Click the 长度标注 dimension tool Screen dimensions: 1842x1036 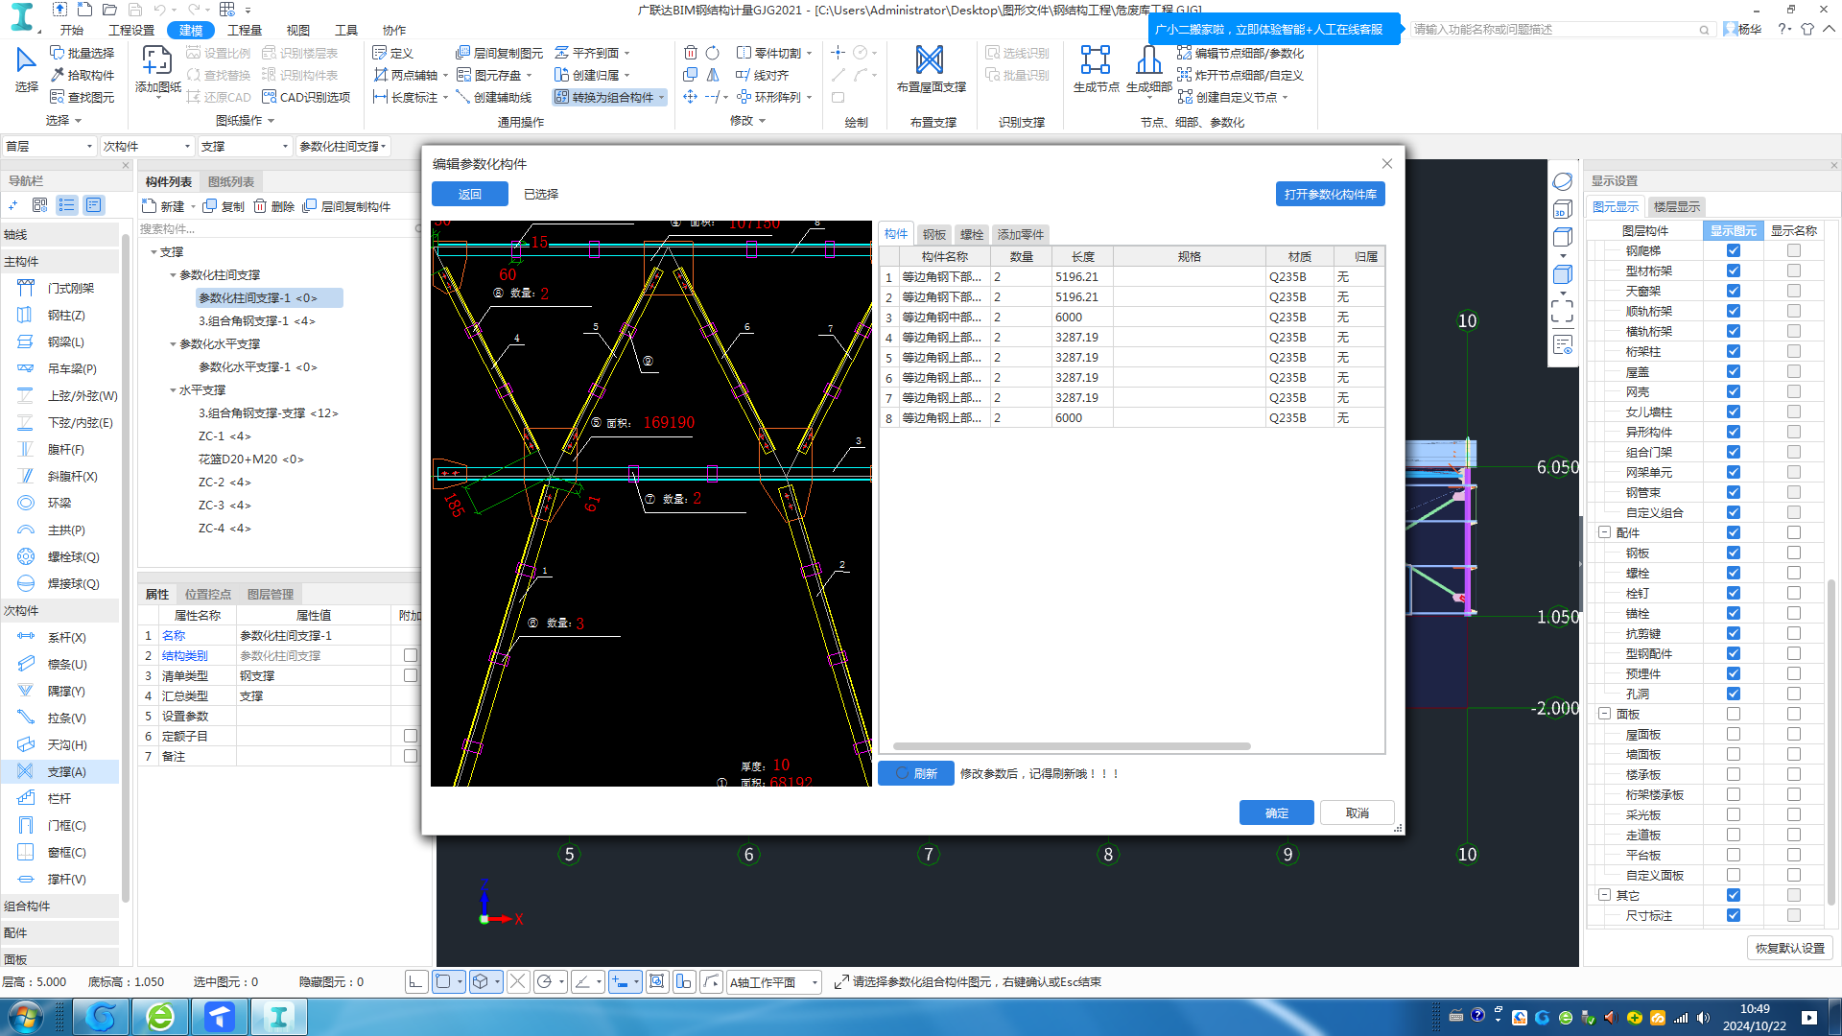pos(406,97)
